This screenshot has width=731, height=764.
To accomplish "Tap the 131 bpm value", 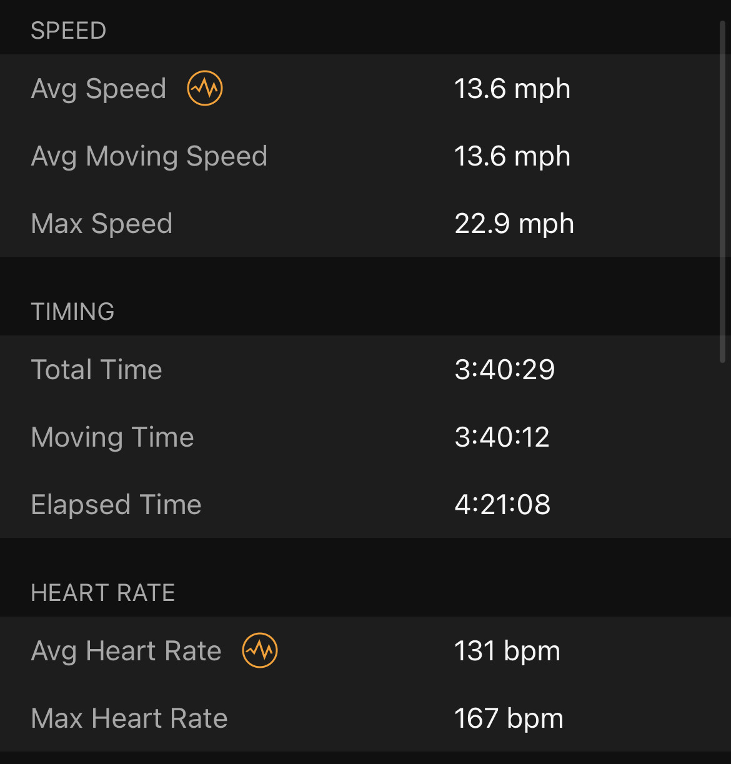I will point(507,651).
